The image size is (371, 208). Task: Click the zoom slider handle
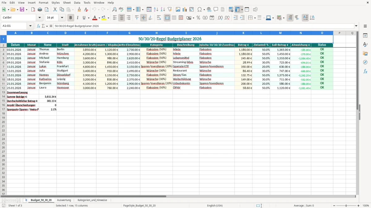coord(346,206)
